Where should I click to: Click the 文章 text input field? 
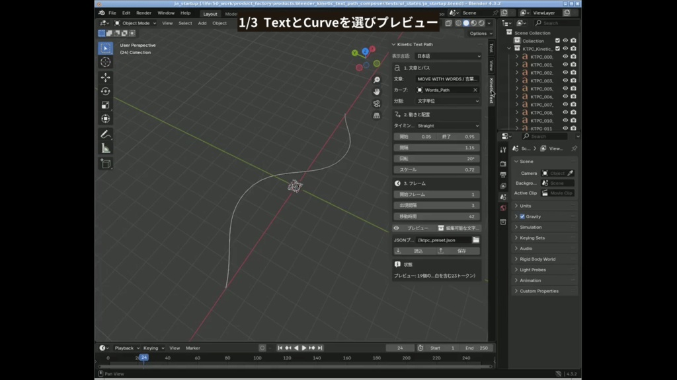448,79
